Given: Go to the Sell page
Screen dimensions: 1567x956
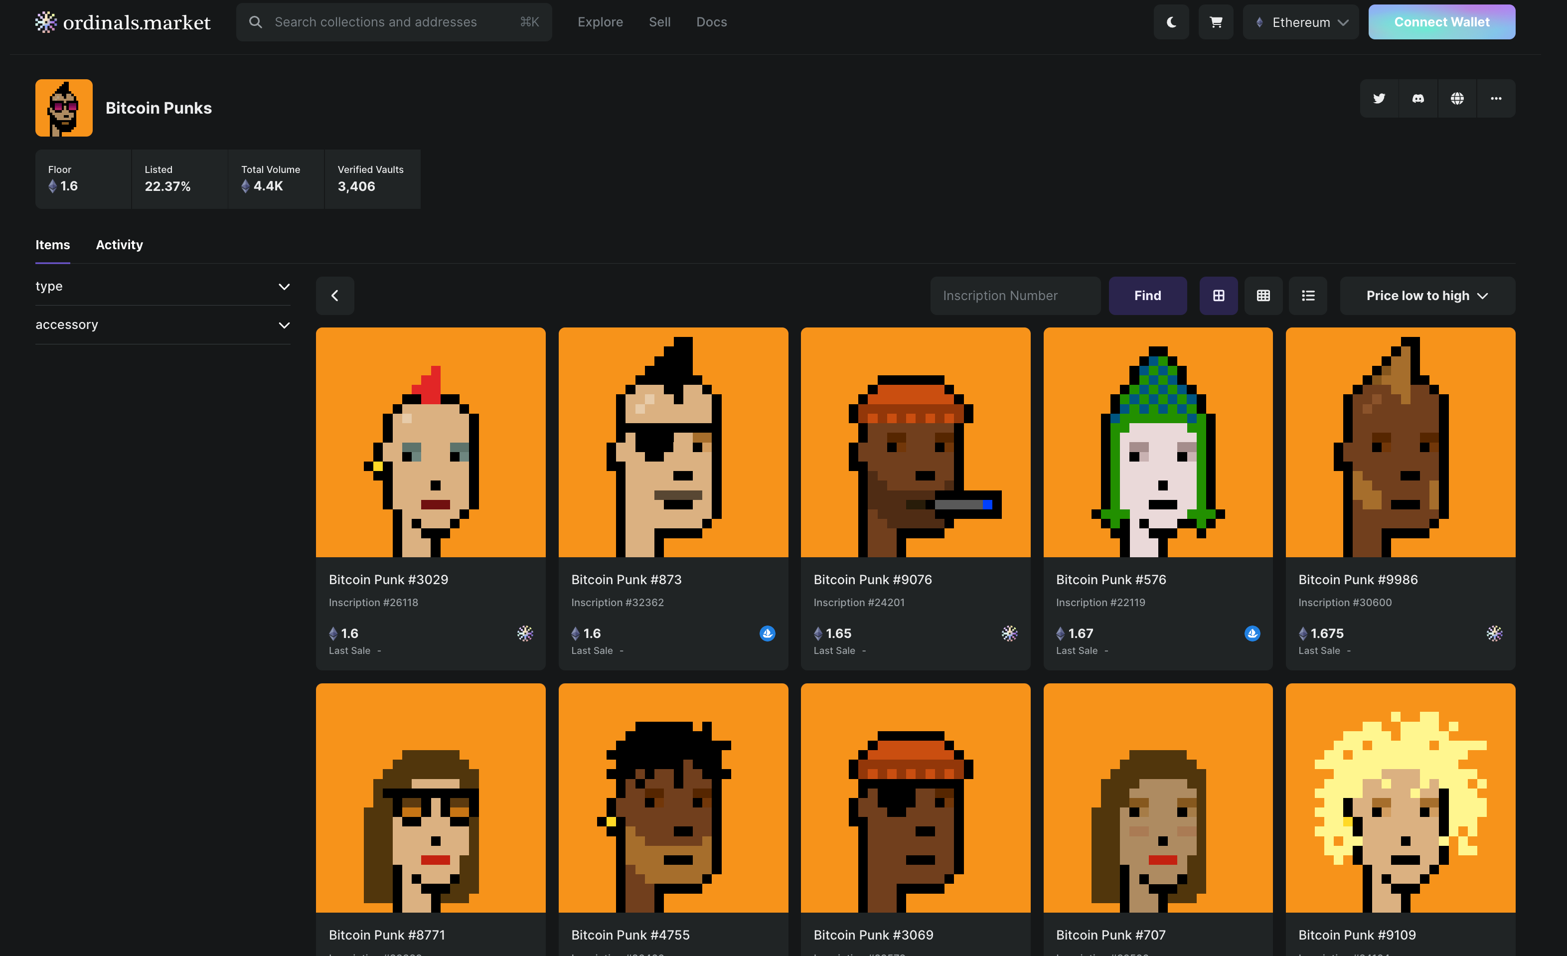Looking at the screenshot, I should [x=659, y=22].
